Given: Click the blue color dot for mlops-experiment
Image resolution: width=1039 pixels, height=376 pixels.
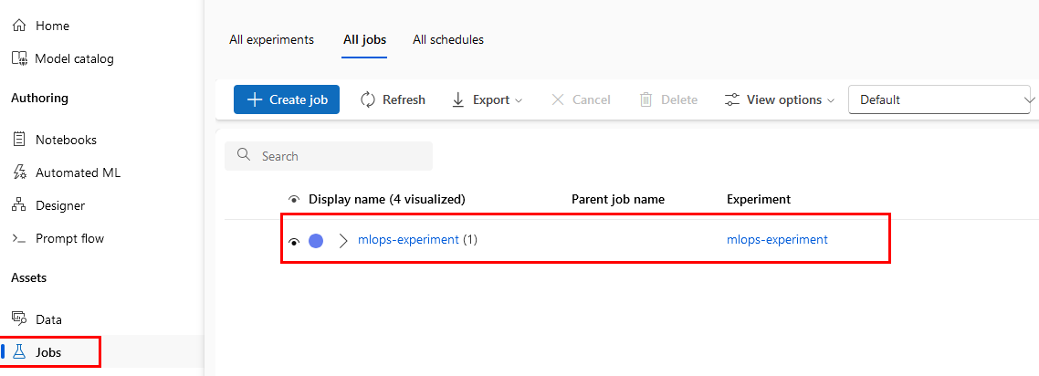Looking at the screenshot, I should [316, 241].
